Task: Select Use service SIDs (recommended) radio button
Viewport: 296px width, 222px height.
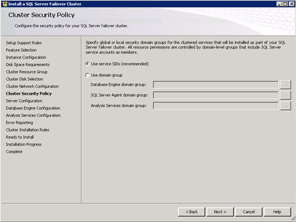Action: coord(87,64)
